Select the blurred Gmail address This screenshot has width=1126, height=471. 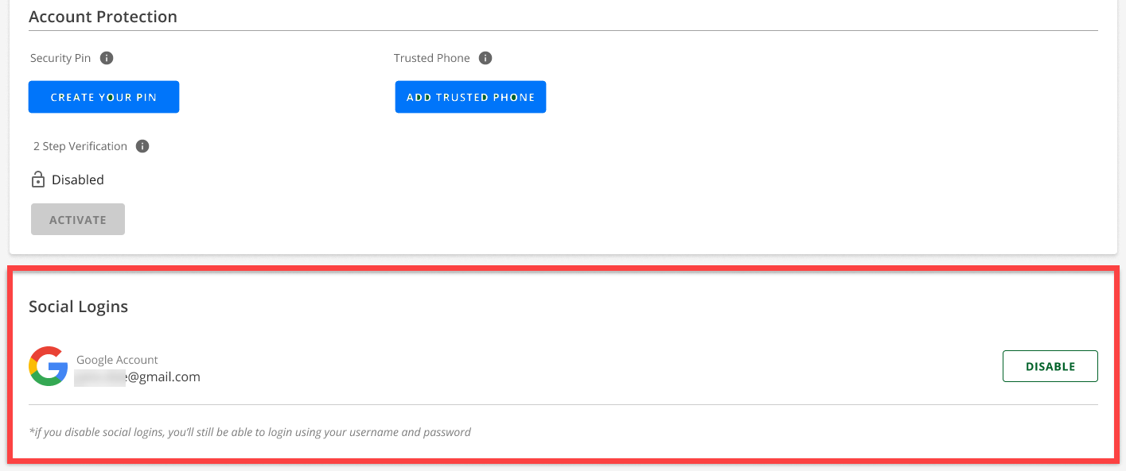pos(138,376)
